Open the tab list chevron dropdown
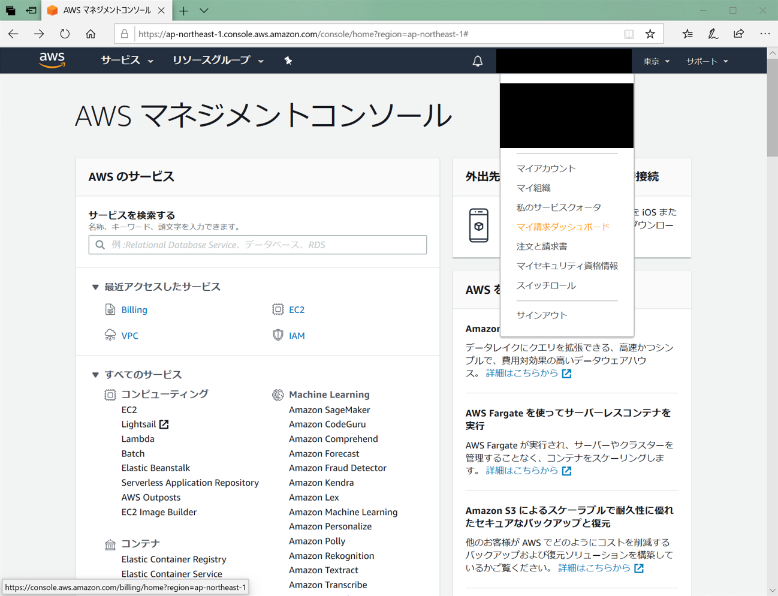Viewport: 778px width, 596px height. coord(204,11)
